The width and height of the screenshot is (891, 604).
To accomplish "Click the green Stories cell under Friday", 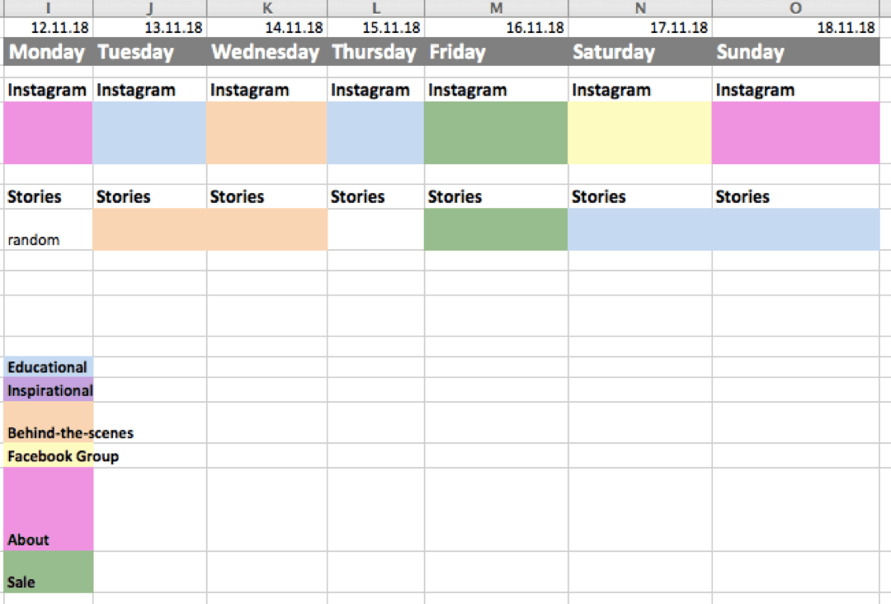I will pos(496,229).
